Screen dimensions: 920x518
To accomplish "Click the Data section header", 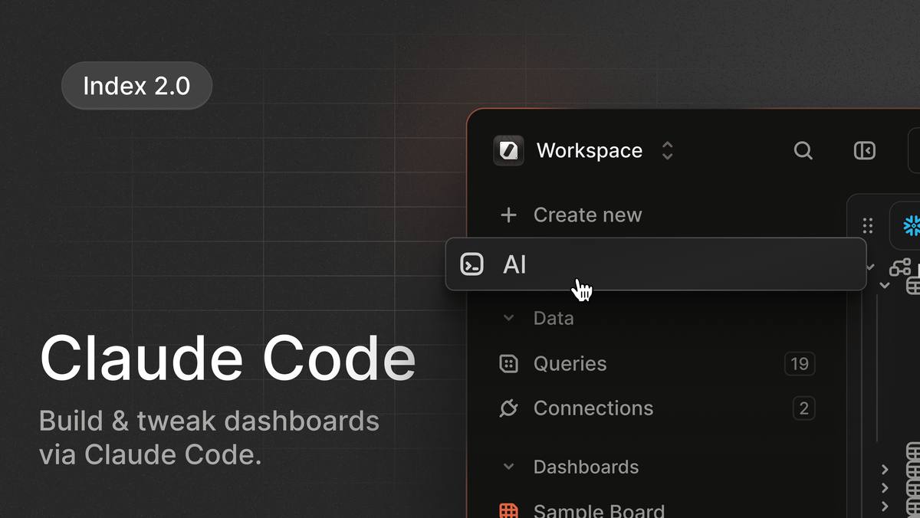I will [x=554, y=318].
